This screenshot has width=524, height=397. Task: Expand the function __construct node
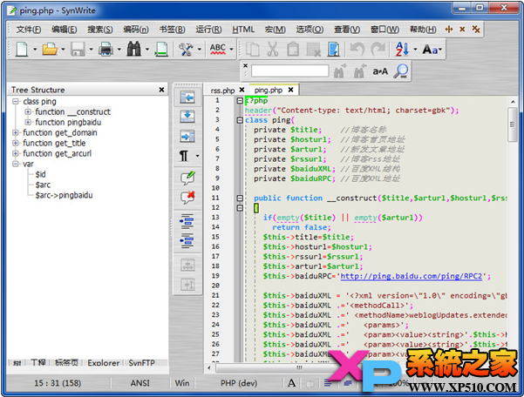28,111
